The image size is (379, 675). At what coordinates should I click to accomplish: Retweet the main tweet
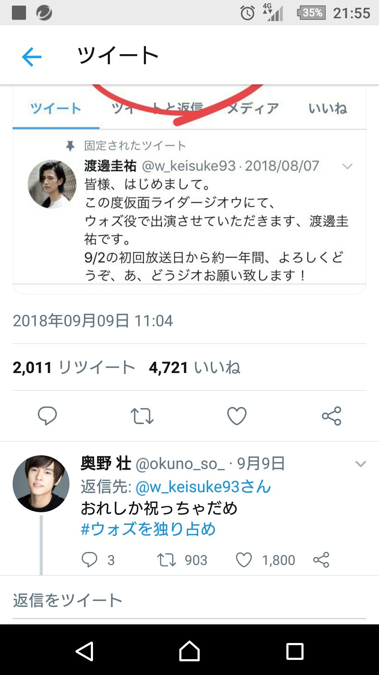[142, 416]
